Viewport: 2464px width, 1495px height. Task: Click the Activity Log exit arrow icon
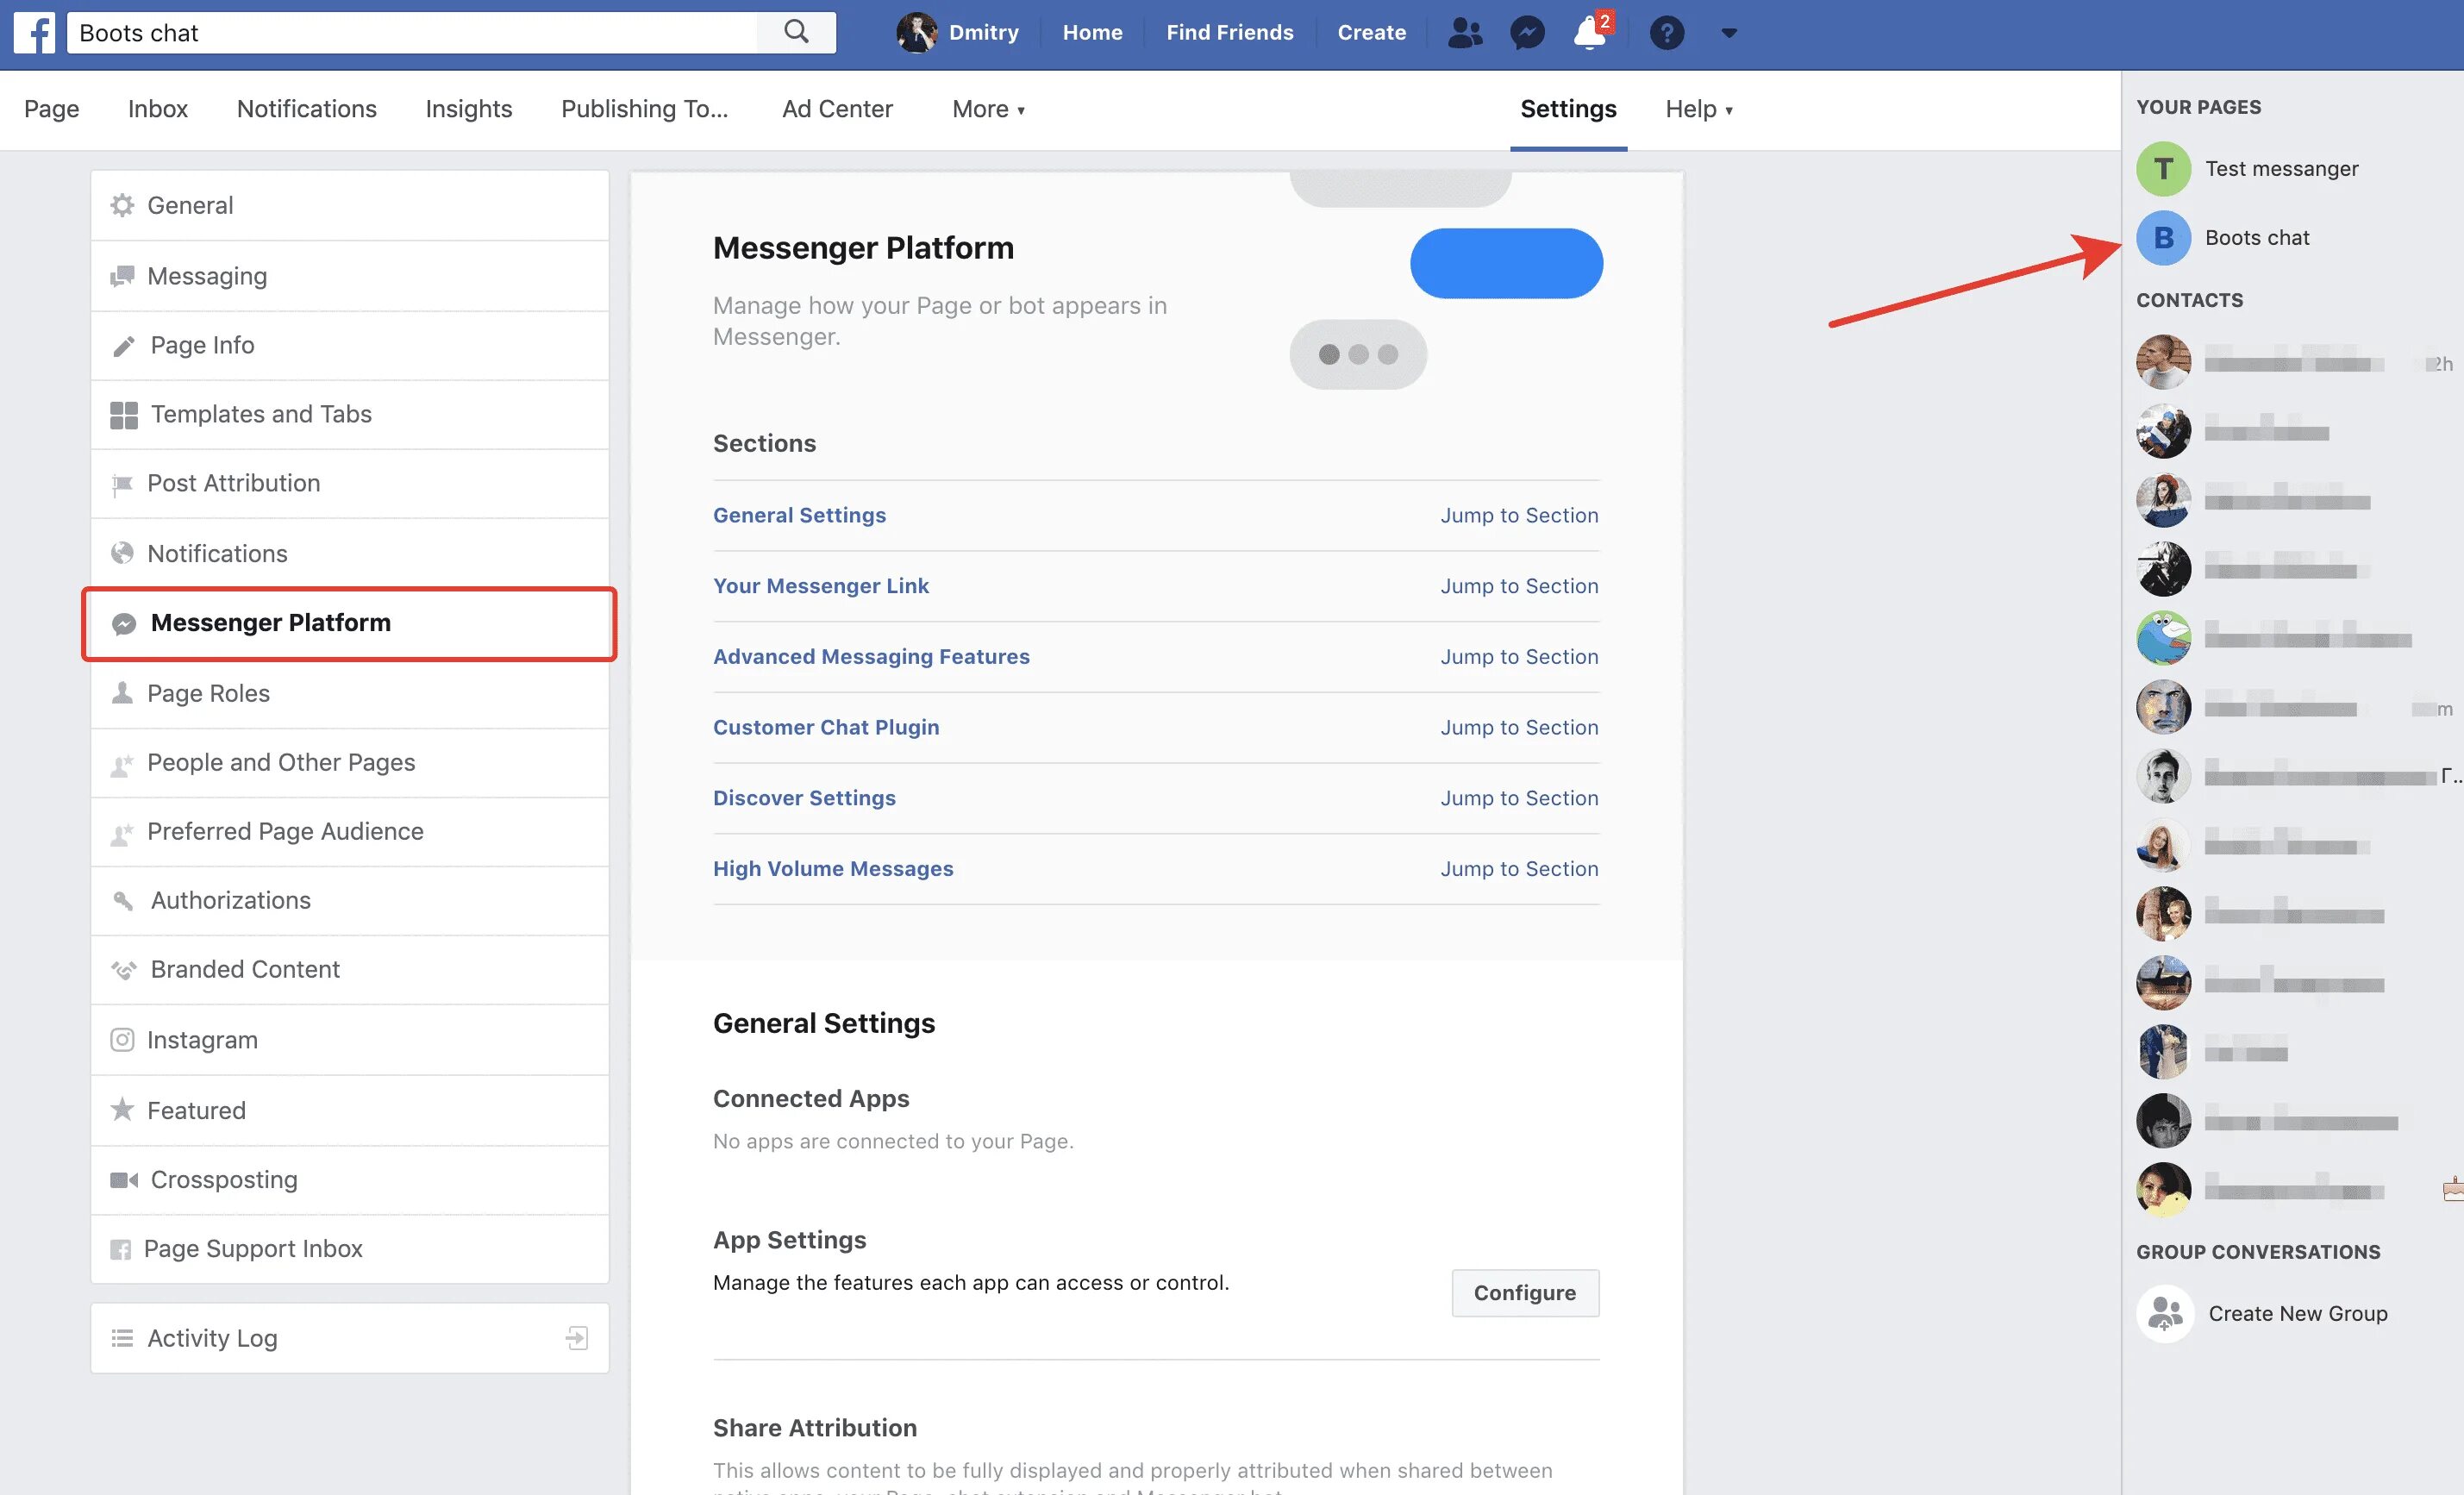[x=577, y=1338]
